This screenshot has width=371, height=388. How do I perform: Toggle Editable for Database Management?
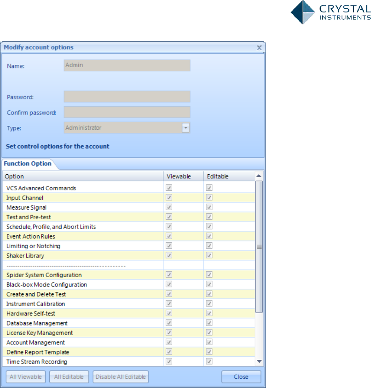click(209, 323)
